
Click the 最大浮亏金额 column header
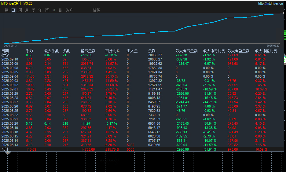186,51
